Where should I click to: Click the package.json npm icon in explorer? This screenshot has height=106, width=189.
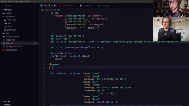(4, 50)
